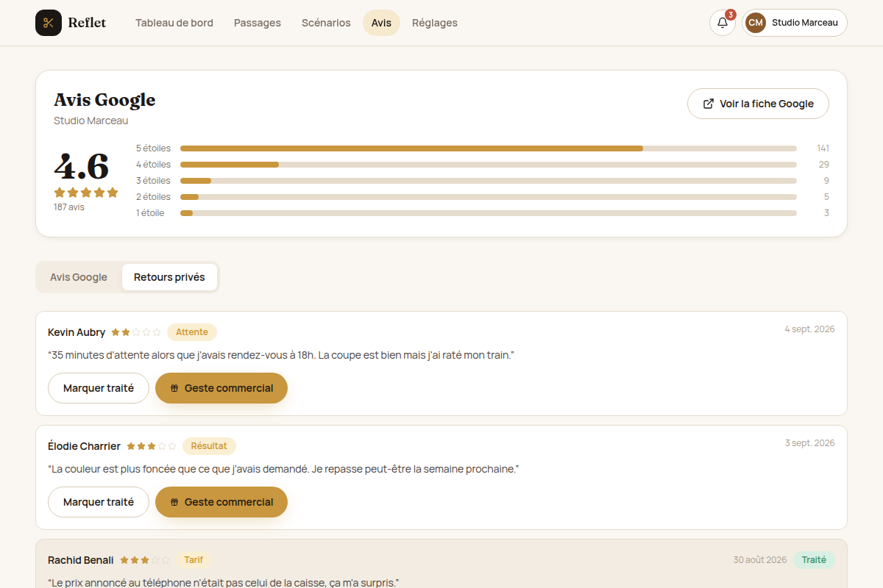Click the 2 étoiles rating bar
Viewport: 883px width, 588px height.
pyautogui.click(x=489, y=197)
